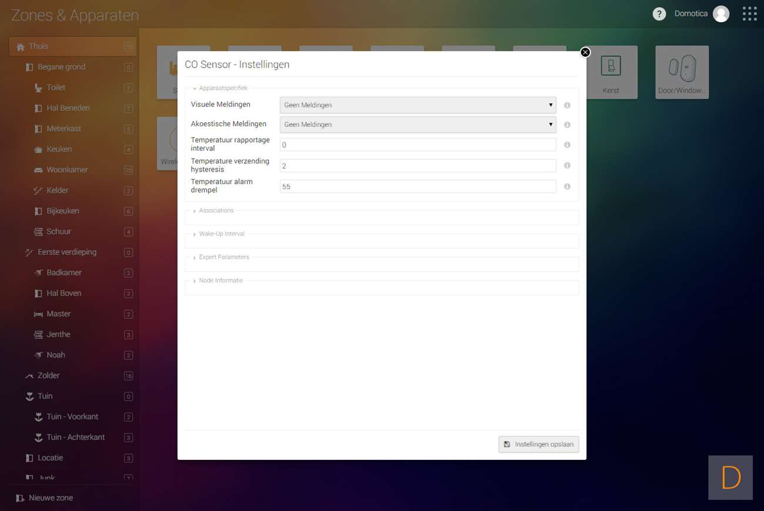This screenshot has height=511, width=764.
Task: Collapse the Apparaatspecifiek section
Action: (x=221, y=88)
